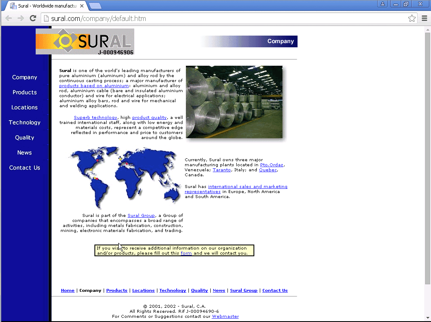Viewport: 431px width, 322px height.
Task: Open a new tab with the new tab button
Action: click(x=95, y=6)
